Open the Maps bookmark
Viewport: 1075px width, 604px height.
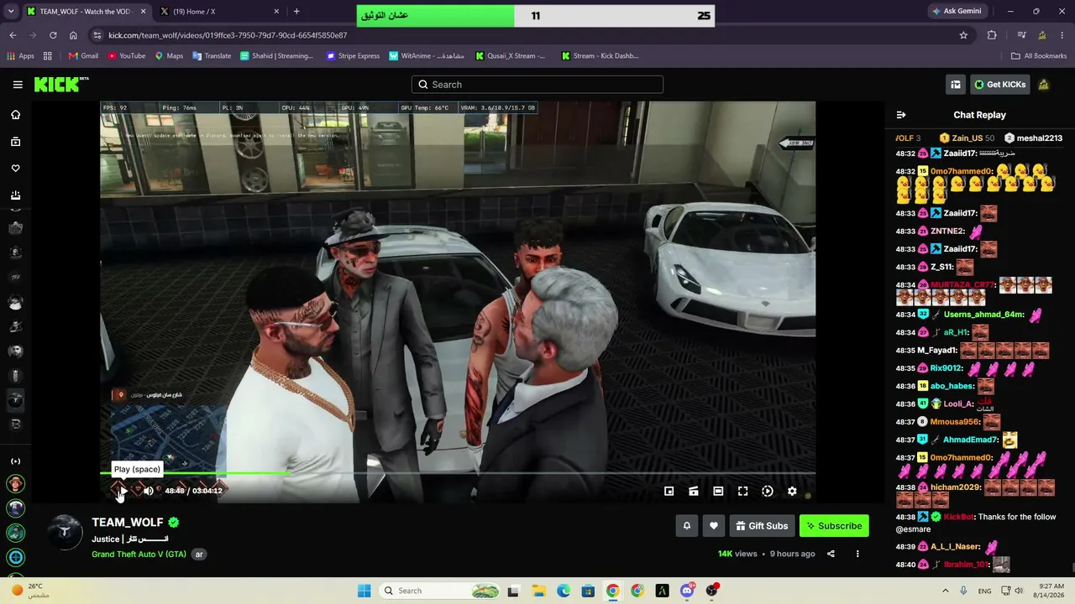point(169,56)
